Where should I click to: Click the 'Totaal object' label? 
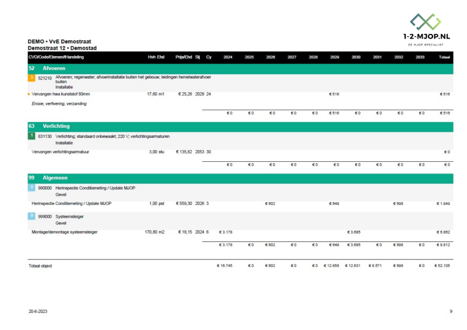(40, 266)
